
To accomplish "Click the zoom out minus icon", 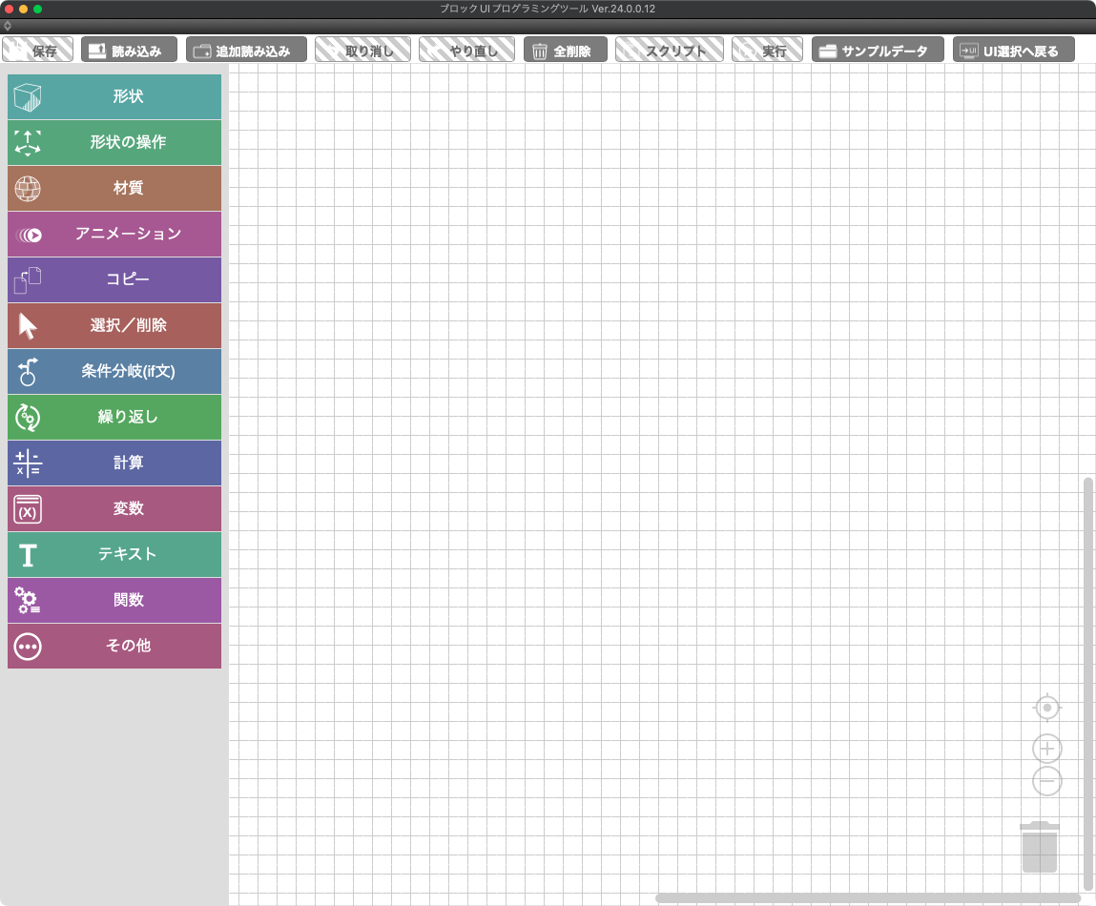I will click(x=1047, y=781).
